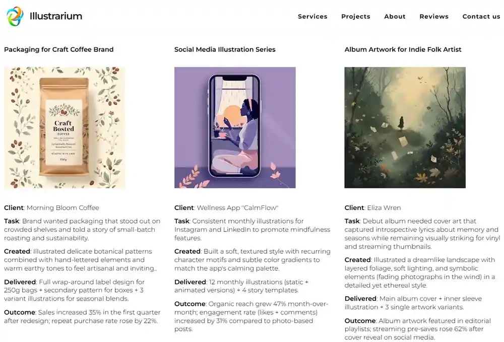This screenshot has width=504, height=342.
Task: Click Contact us in the navigation
Action: click(481, 16)
